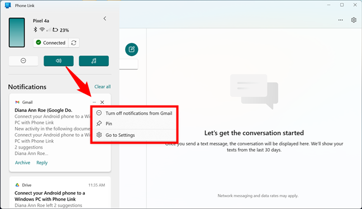Screen dimensions: 362x209
Task: Click the Gmail app icon
Action: (x=17, y=102)
